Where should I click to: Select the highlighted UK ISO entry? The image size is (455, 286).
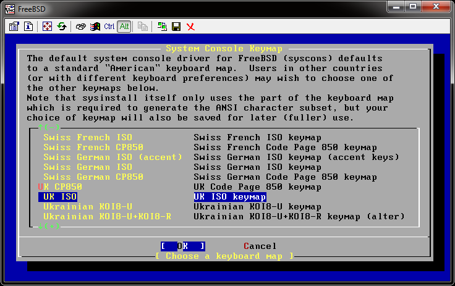(57, 196)
